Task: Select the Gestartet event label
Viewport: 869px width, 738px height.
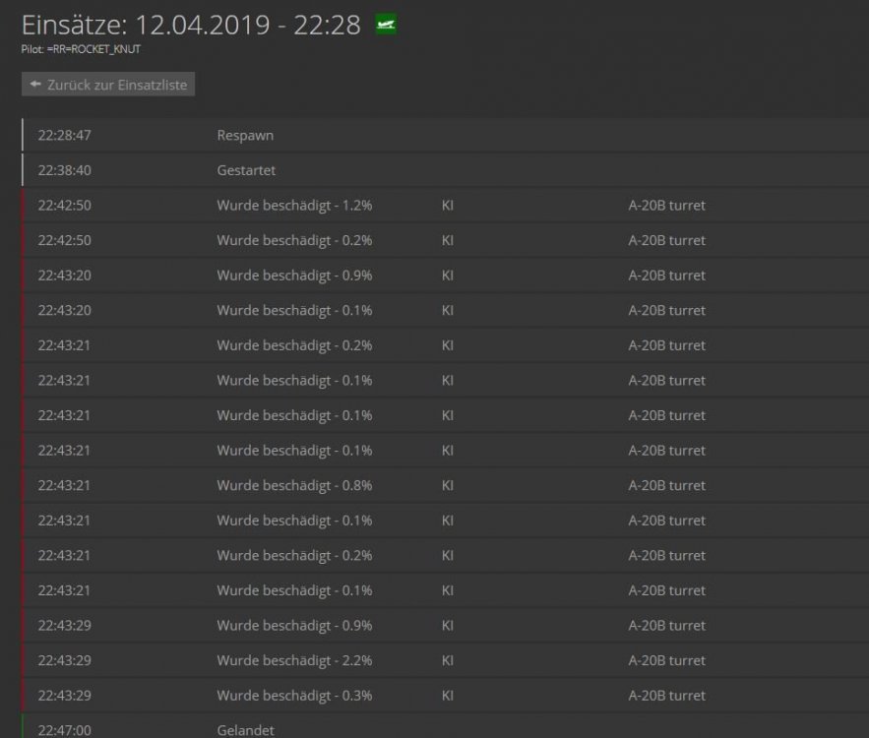Action: (246, 170)
